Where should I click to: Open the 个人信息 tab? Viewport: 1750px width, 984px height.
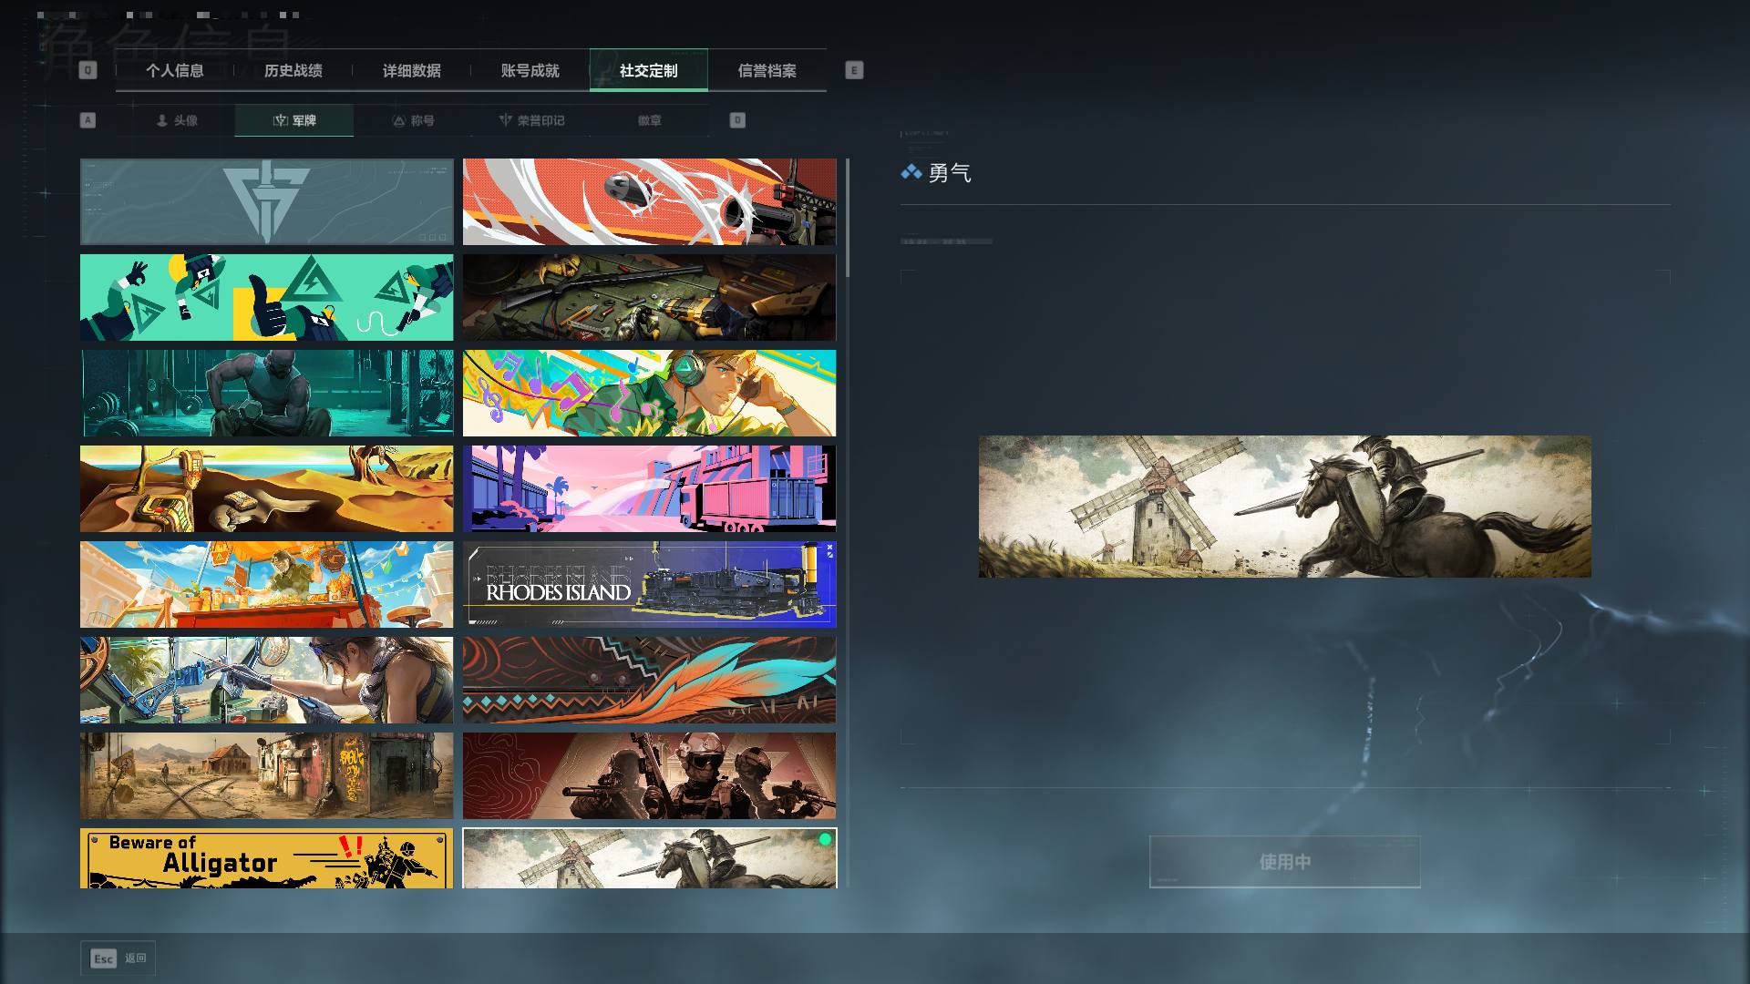pyautogui.click(x=175, y=70)
